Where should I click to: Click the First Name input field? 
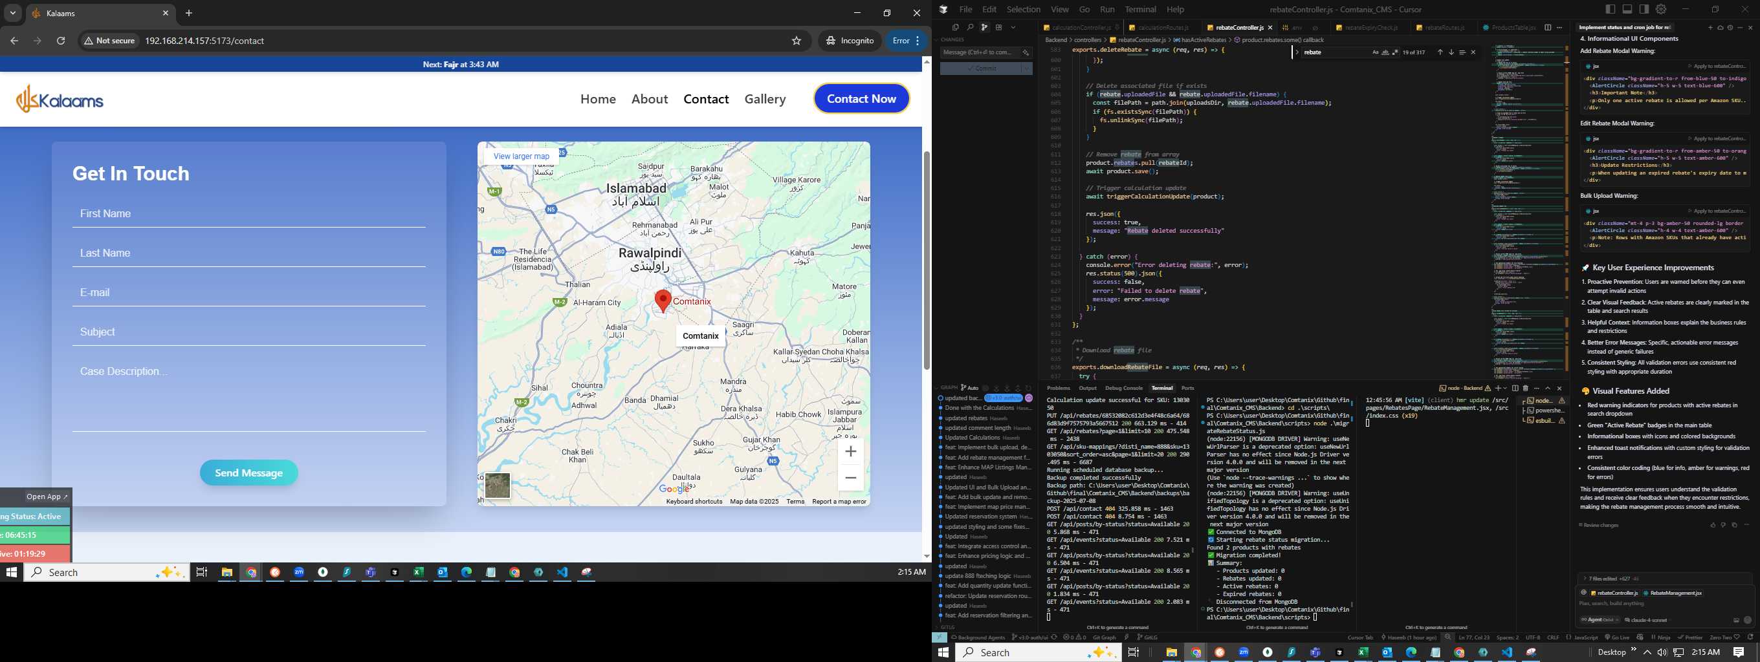(248, 213)
